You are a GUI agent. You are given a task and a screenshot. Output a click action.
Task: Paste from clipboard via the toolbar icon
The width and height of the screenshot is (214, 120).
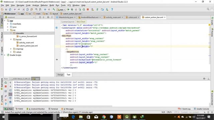[x=31, y=9]
